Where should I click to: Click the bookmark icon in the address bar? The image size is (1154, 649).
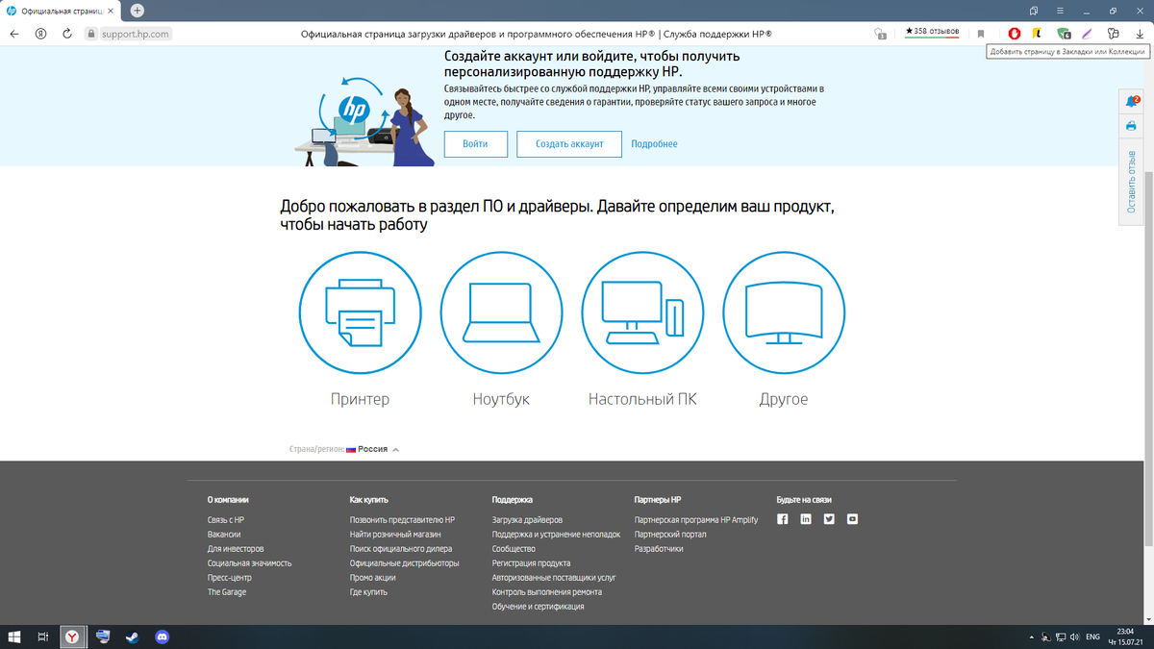[981, 33]
